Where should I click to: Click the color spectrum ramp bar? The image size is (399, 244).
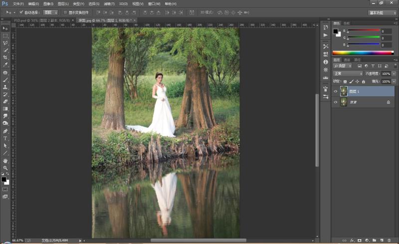tap(363, 53)
